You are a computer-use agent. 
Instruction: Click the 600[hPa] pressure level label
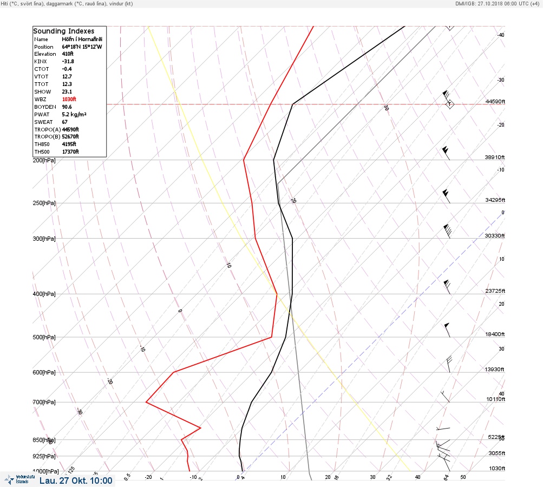point(44,372)
